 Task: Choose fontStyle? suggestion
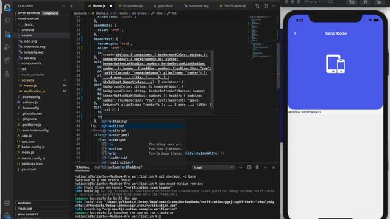143,131
